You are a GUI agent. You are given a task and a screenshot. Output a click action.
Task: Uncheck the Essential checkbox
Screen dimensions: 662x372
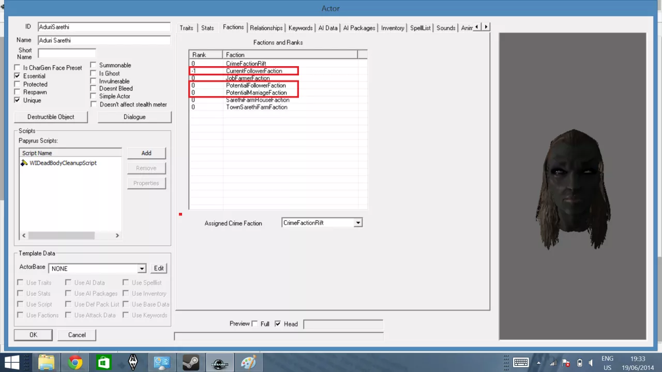pos(18,76)
